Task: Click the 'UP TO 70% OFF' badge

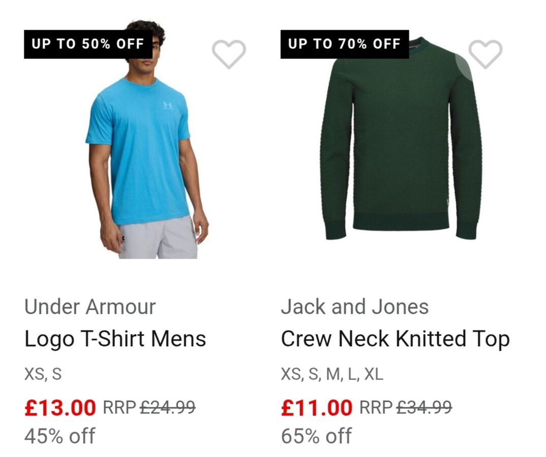Action: point(344,44)
